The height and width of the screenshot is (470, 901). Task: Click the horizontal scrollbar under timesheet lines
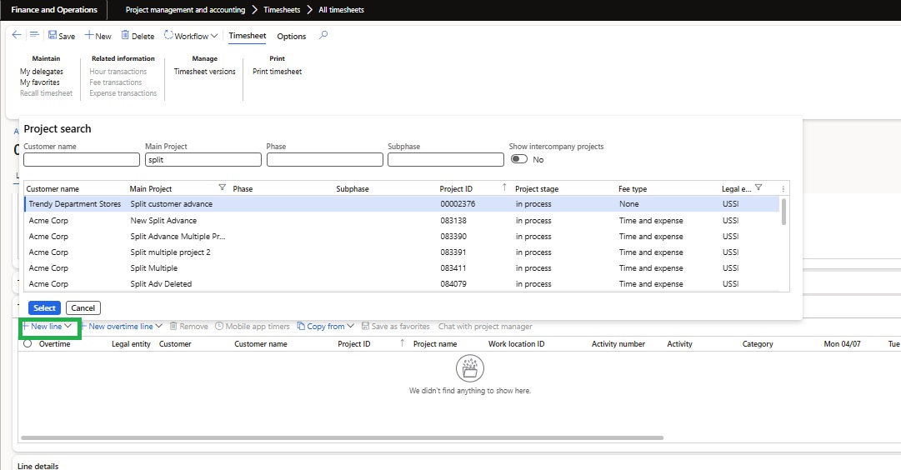[x=342, y=437]
